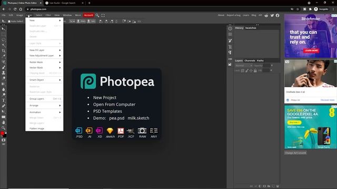
Task: Open the Opacity dropdown arrow in Layers
Action: pos(272,66)
